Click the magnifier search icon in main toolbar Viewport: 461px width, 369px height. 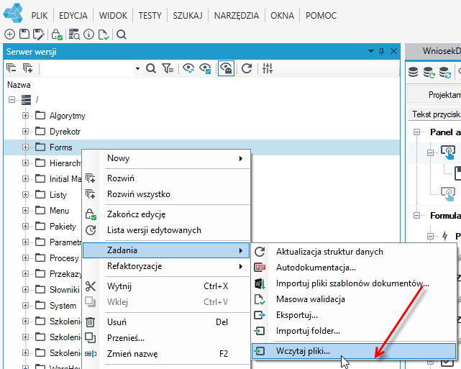pos(122,35)
